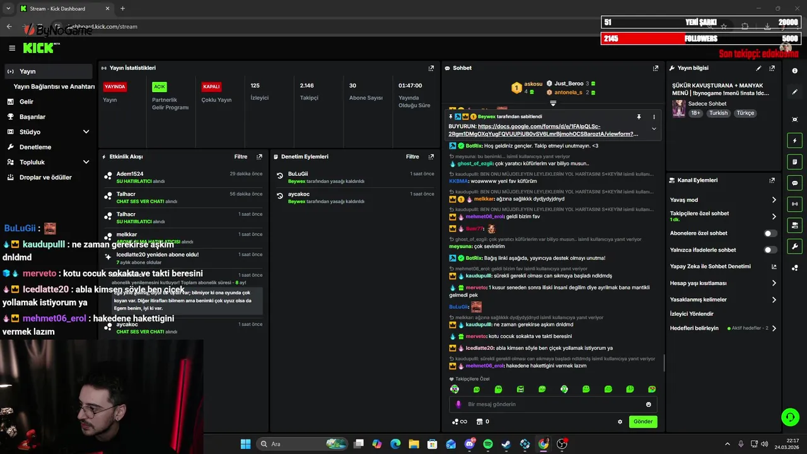The width and height of the screenshot is (807, 454).
Task: Pop out the Denetim Eylemleri panel
Action: click(431, 156)
